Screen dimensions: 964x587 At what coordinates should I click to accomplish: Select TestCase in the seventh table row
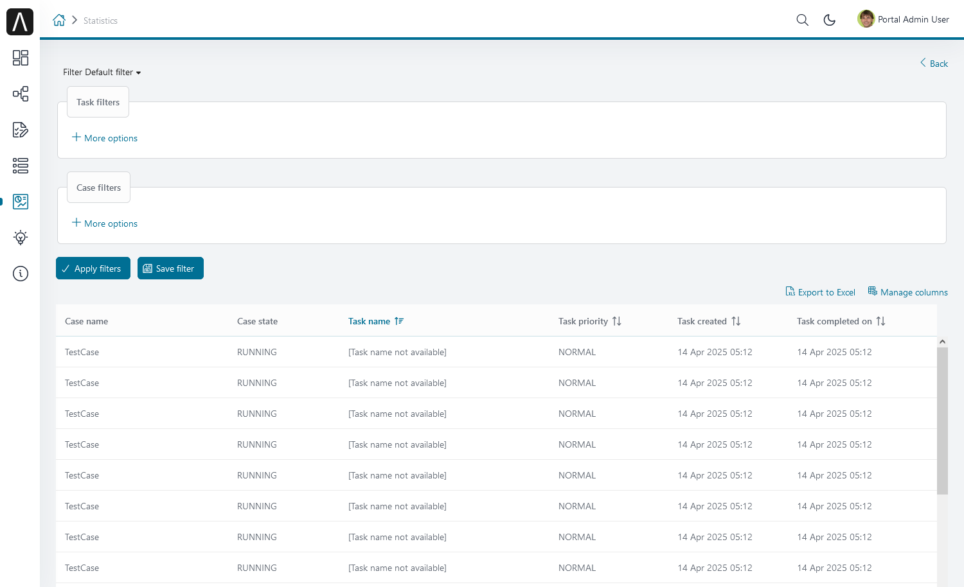(x=82, y=537)
